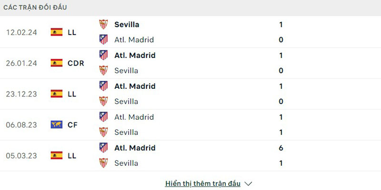Select the 'CÁC TRẬN ĐỐI ĐẦU' header

pos(35,7)
